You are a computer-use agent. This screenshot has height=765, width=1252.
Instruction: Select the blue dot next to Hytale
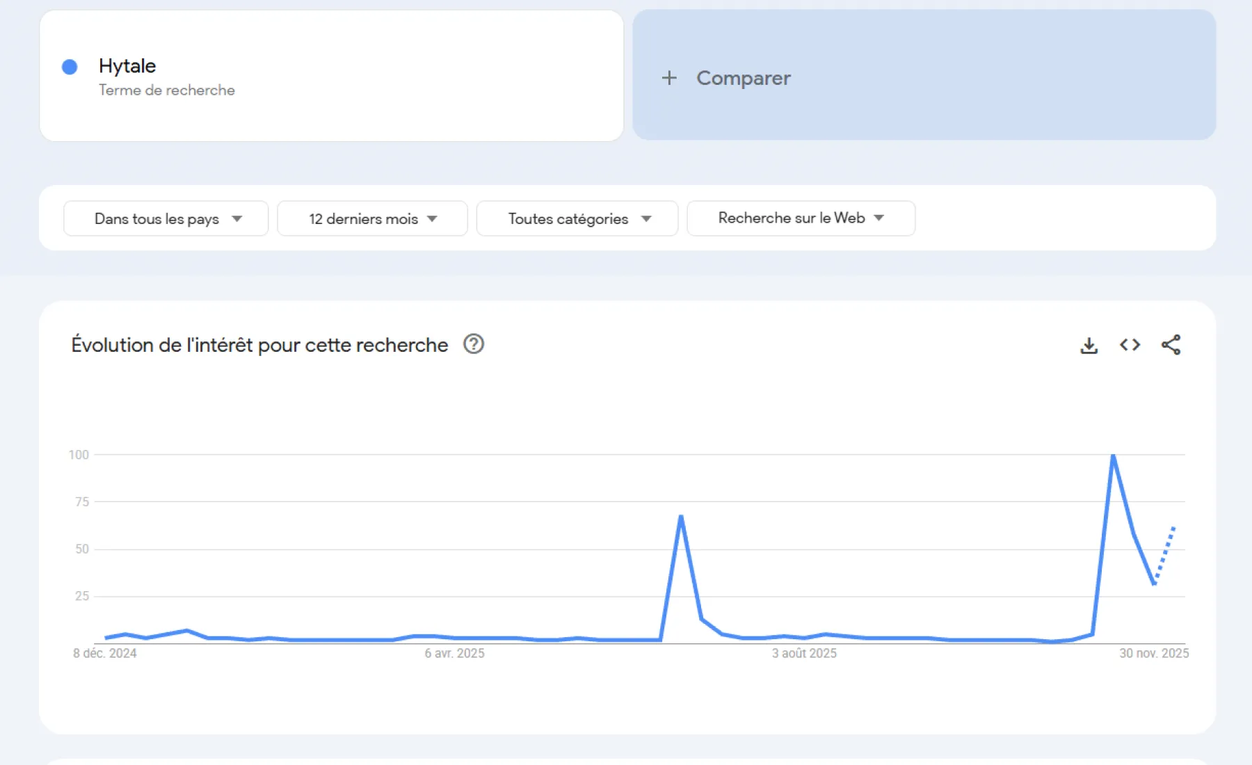69,66
